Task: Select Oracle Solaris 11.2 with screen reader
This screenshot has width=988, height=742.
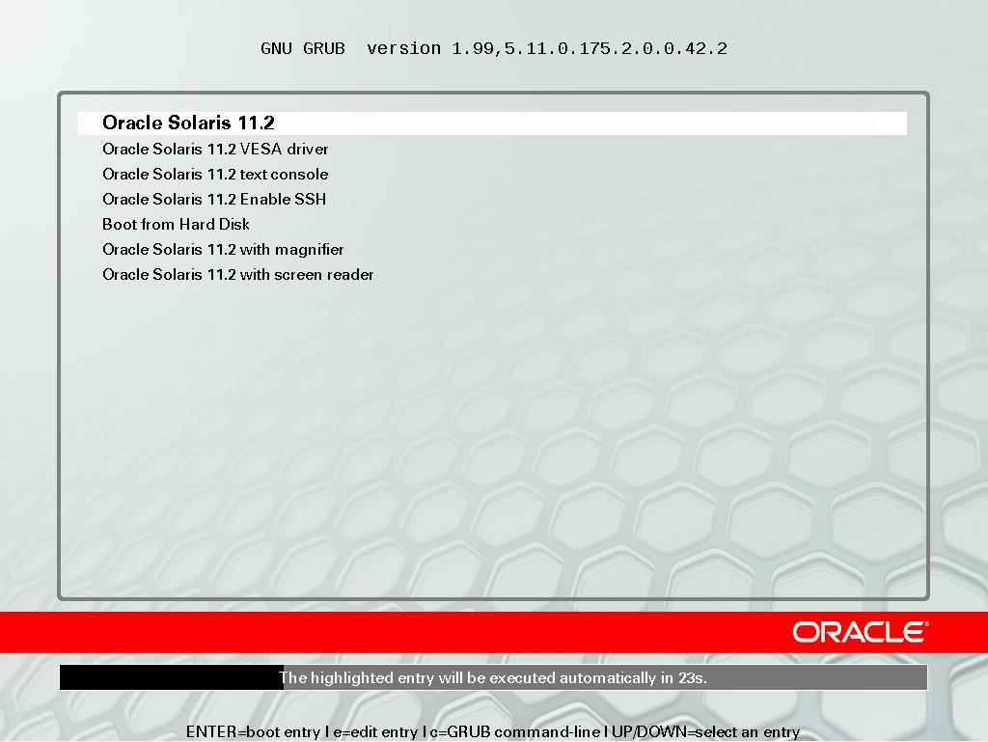Action: pyautogui.click(x=237, y=275)
